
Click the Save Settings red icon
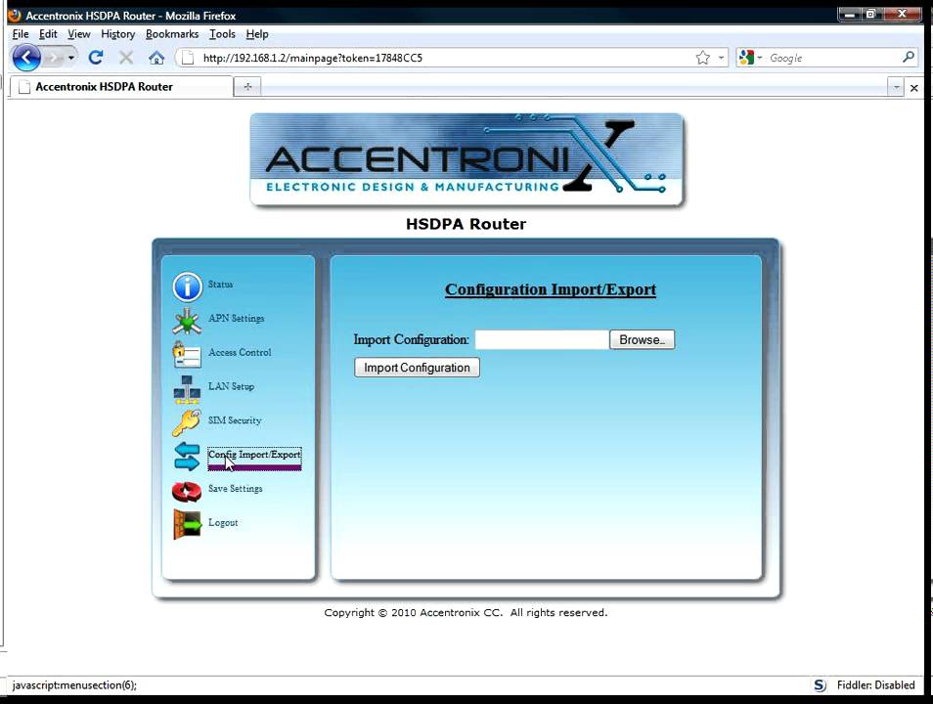(x=187, y=492)
